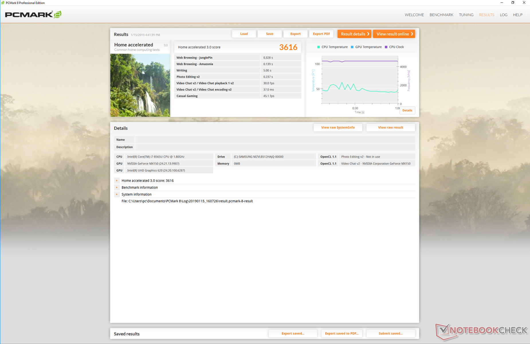
Task: Export result as PDF
Action: point(321,34)
